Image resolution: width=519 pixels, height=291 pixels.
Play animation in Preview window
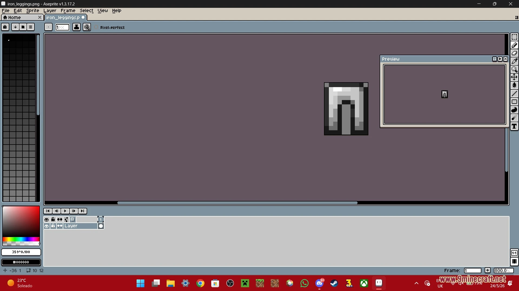point(500,59)
